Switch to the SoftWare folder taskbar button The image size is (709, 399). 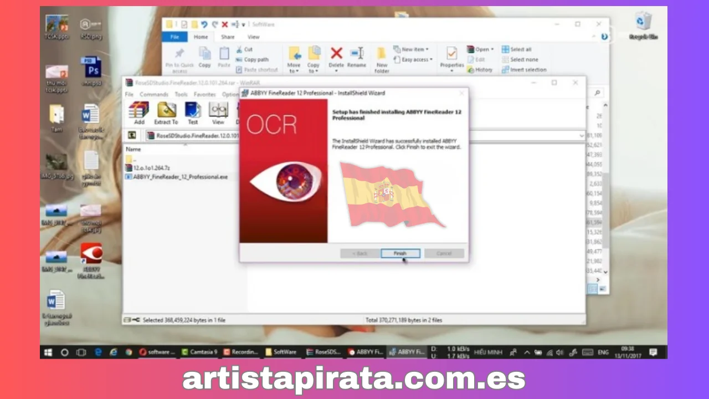coord(282,352)
